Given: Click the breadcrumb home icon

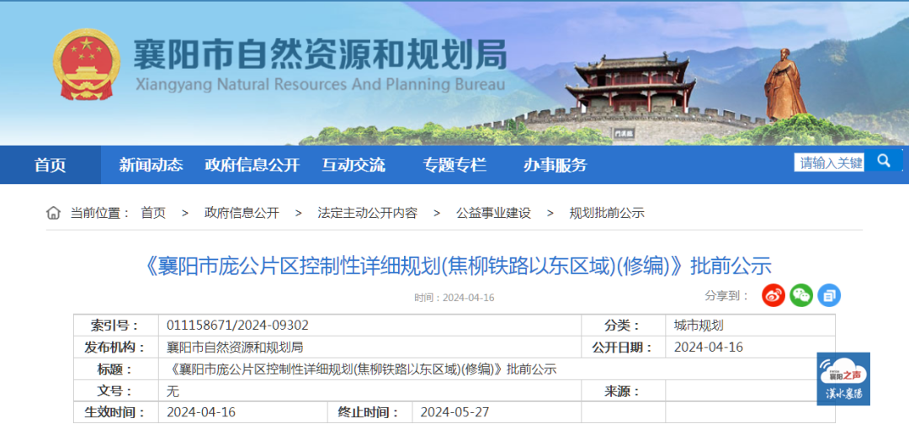Looking at the screenshot, I should [x=53, y=213].
